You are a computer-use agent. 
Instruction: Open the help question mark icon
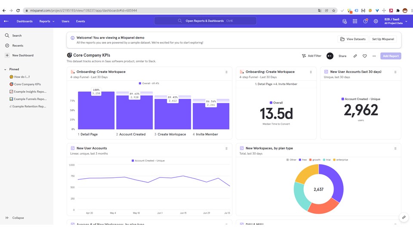(x=365, y=21)
